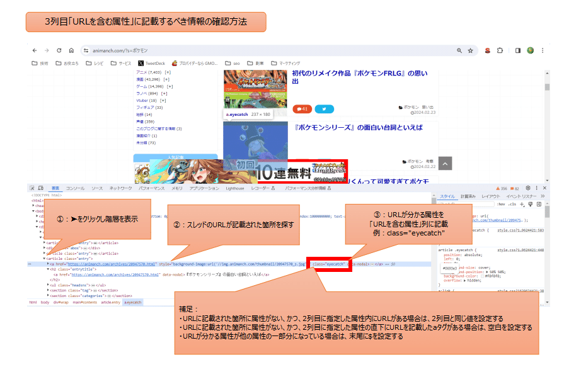
Task: Switch to the コンソール tab
Action: [x=74, y=189]
